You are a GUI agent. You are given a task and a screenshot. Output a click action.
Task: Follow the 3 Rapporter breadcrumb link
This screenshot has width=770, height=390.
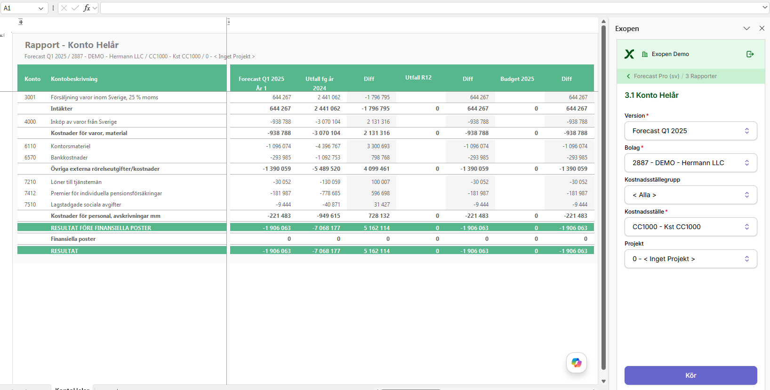coord(701,76)
